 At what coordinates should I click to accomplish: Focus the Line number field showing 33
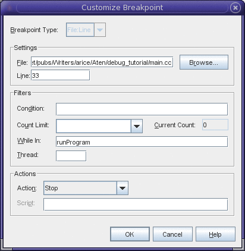pyautogui.click(x=60, y=76)
